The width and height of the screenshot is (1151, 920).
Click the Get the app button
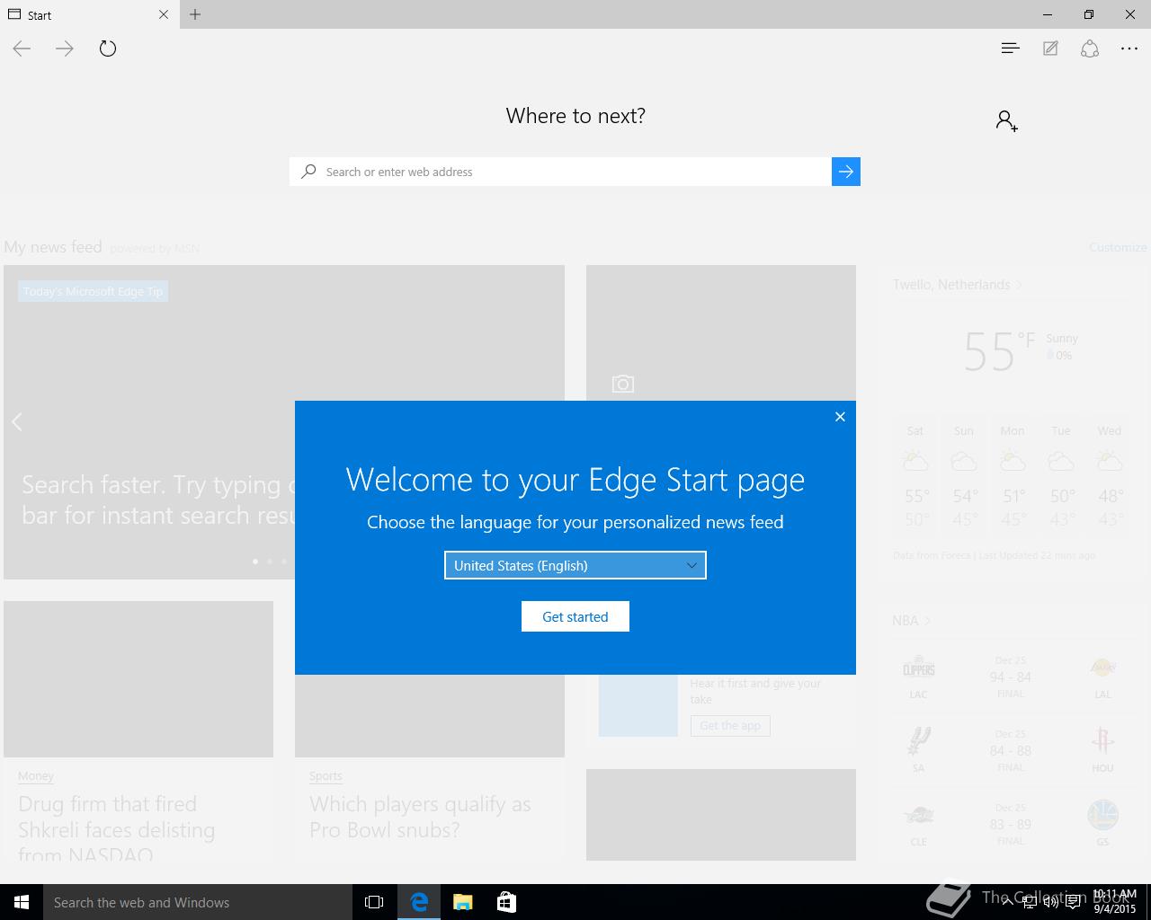pos(730,726)
